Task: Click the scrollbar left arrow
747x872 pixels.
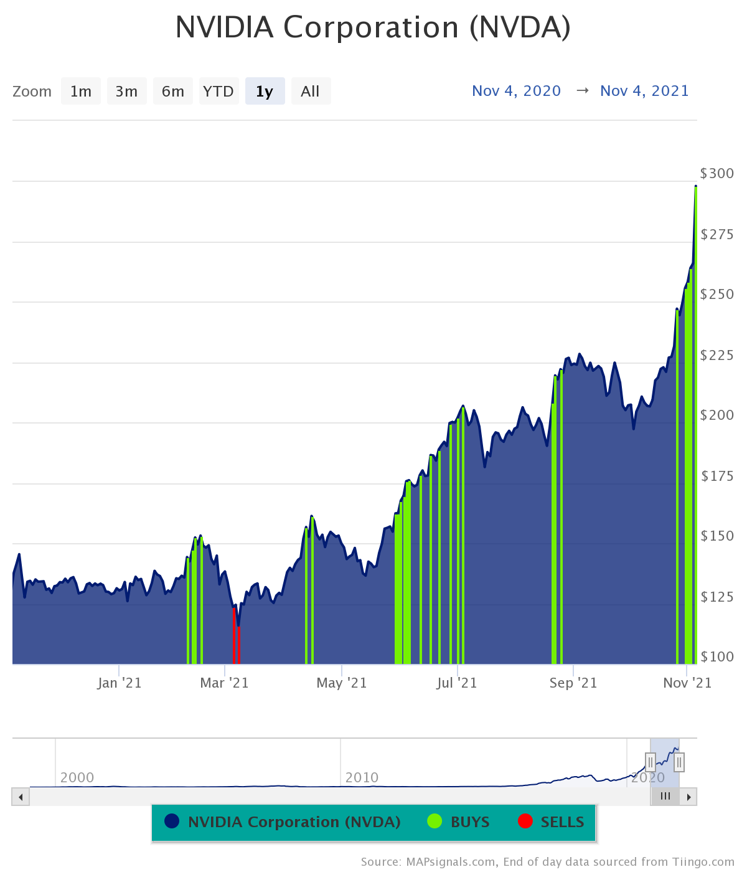Action: (21, 797)
